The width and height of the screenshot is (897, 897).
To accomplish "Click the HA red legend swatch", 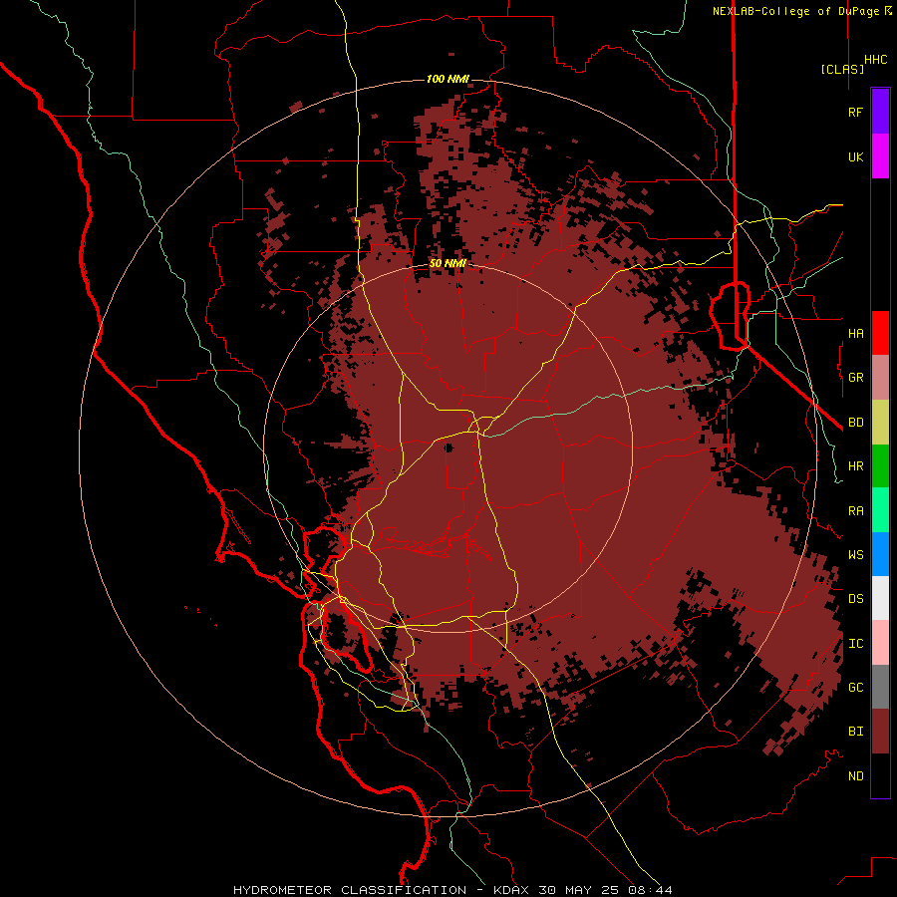I will [x=880, y=333].
